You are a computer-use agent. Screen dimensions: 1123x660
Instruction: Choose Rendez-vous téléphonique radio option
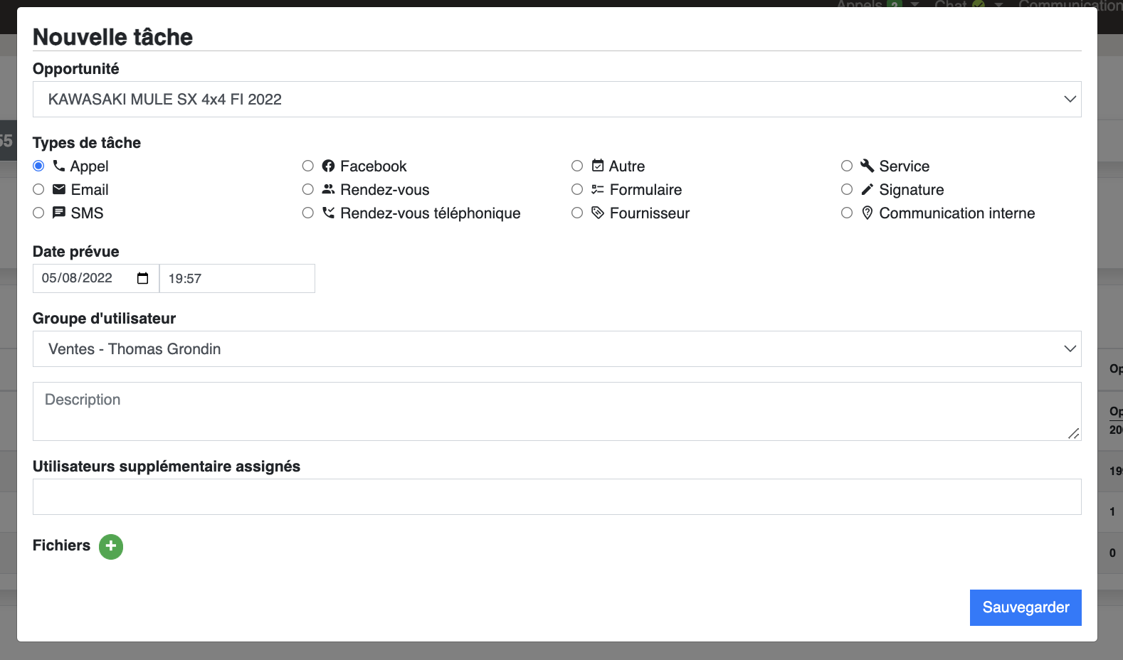[308, 213]
